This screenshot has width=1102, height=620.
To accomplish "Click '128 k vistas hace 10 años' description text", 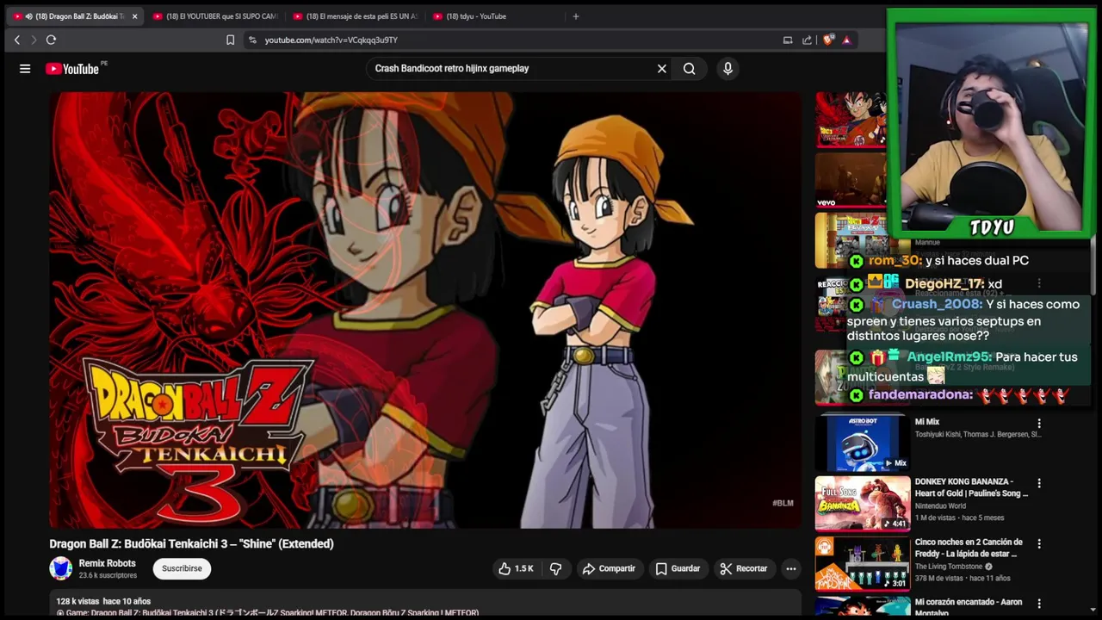I will point(103,601).
